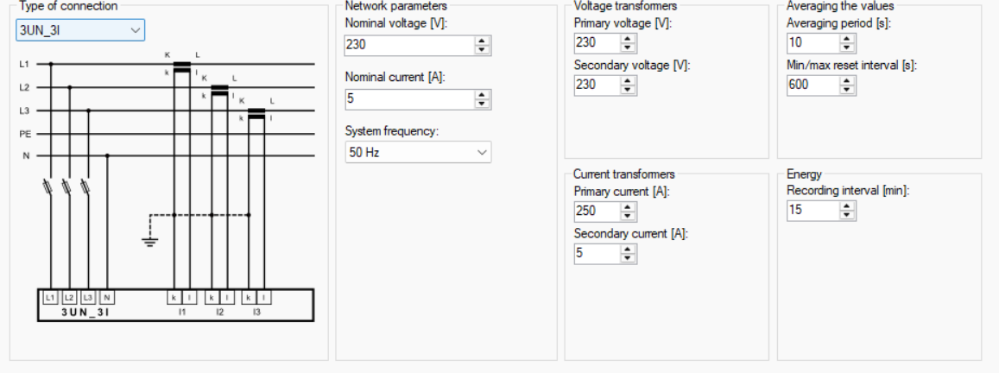Increase Averaging period with up arrow
Screen dimensions: 999x373
click(x=848, y=39)
